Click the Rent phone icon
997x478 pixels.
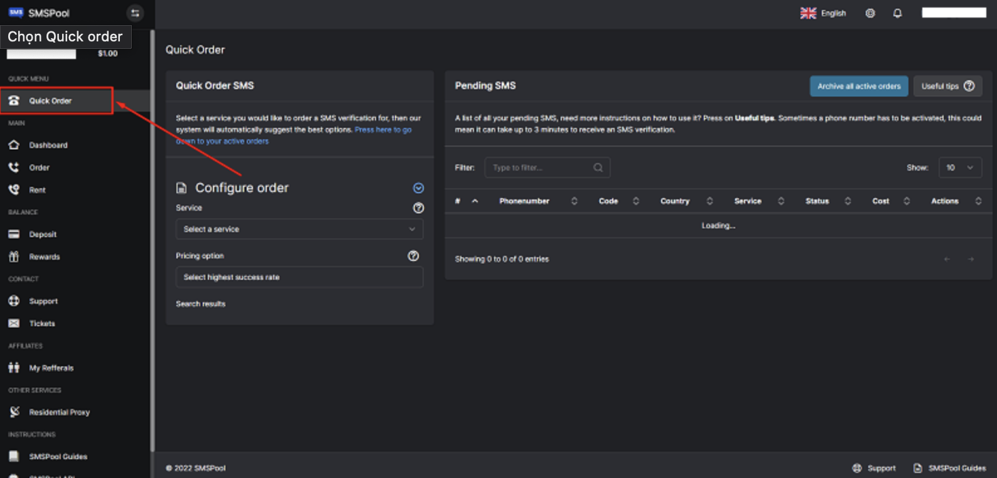(x=14, y=190)
